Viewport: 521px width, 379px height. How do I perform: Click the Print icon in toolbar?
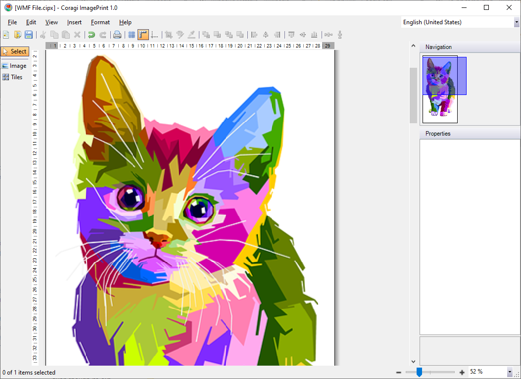click(117, 35)
